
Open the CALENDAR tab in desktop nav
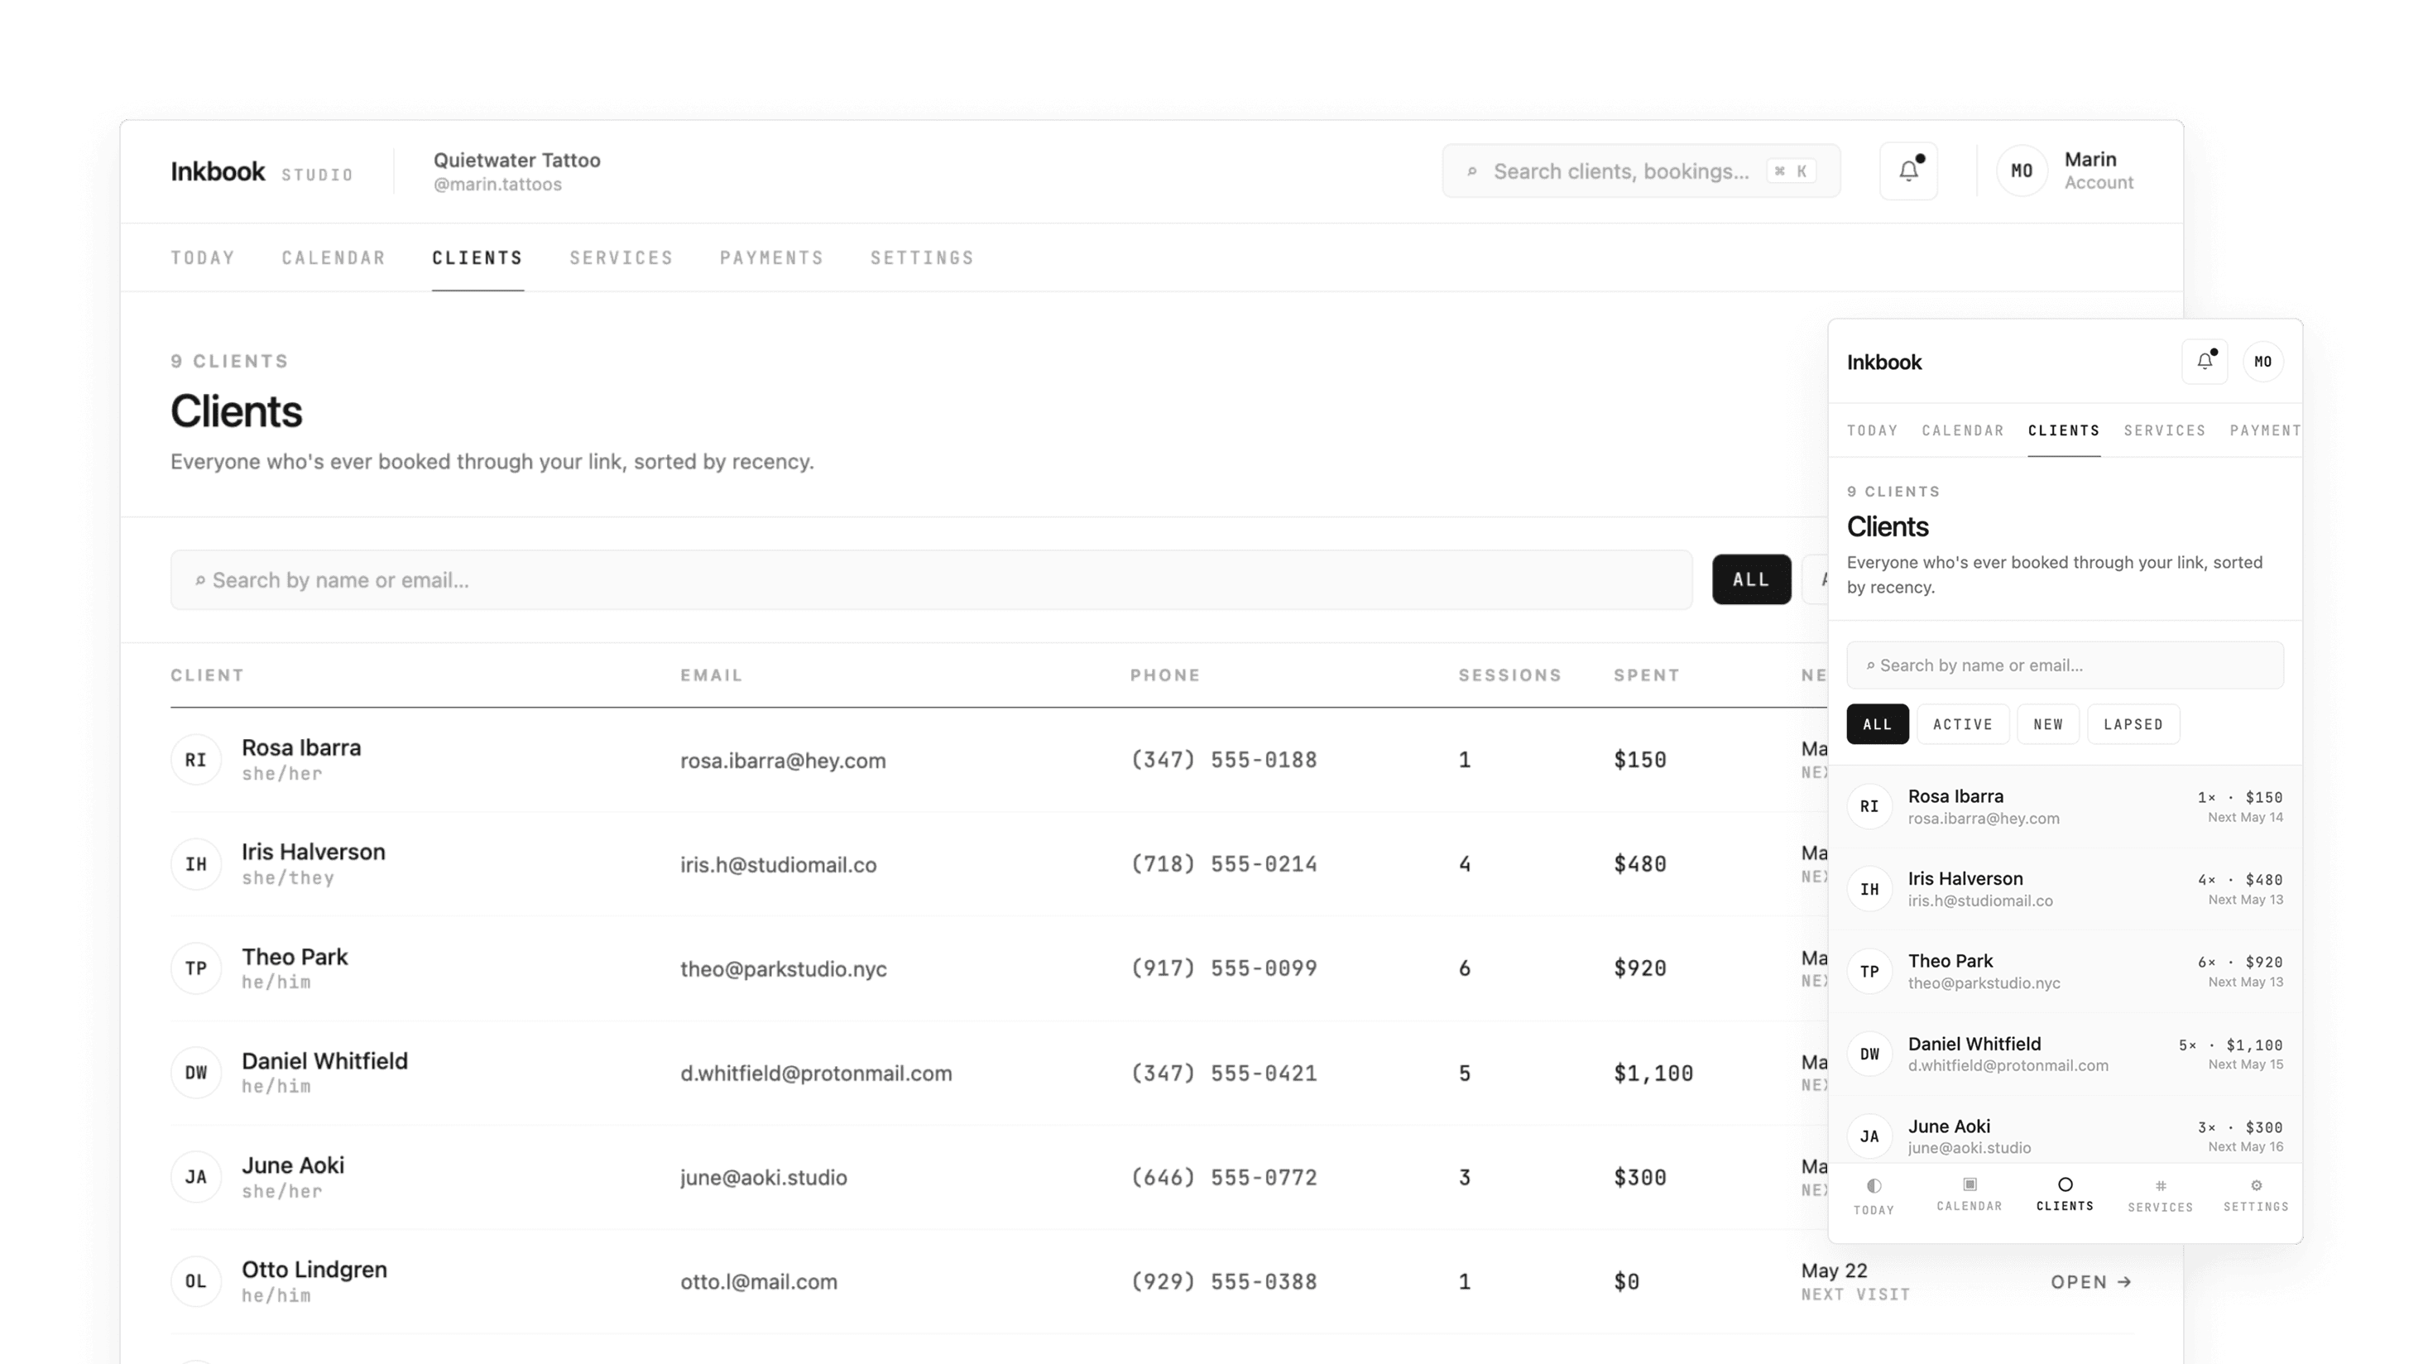334,257
